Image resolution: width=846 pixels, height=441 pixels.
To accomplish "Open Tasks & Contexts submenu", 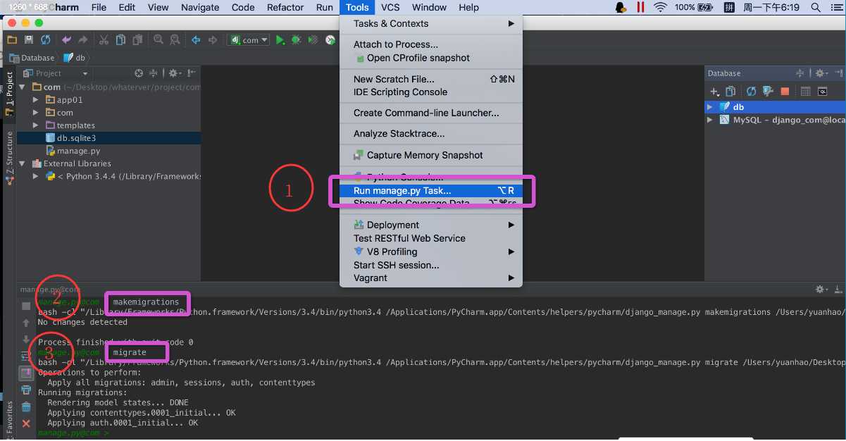I will pos(431,23).
